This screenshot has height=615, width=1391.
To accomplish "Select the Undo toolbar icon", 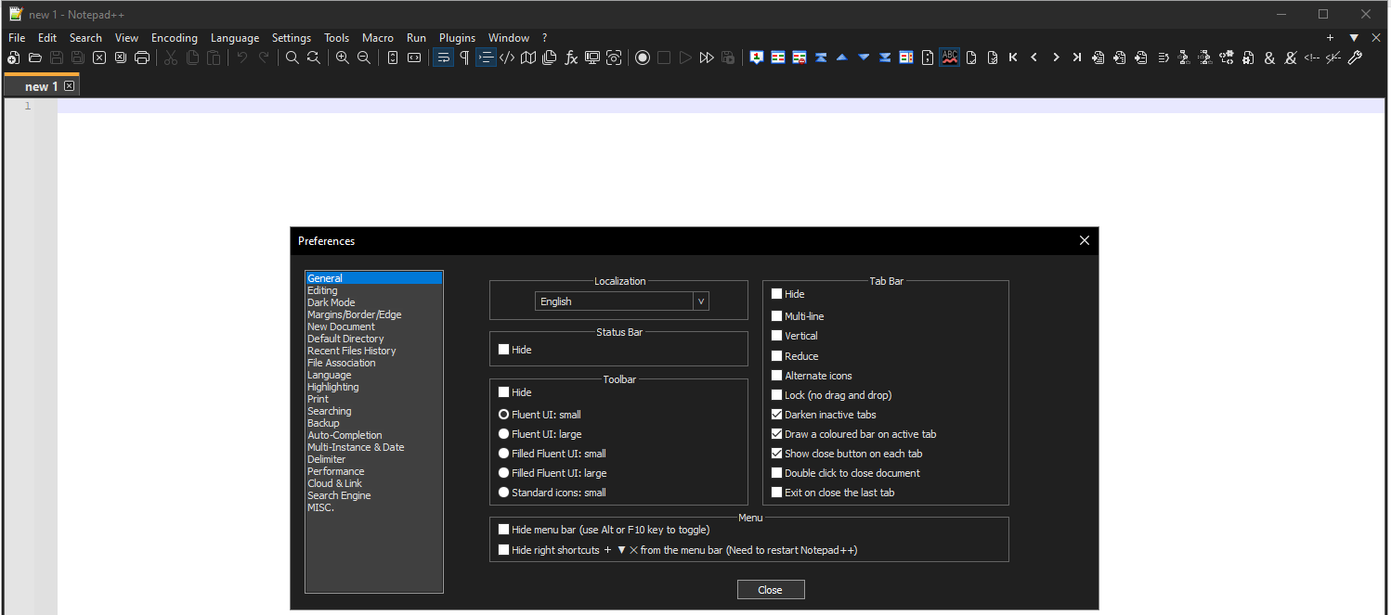I will click(x=241, y=57).
